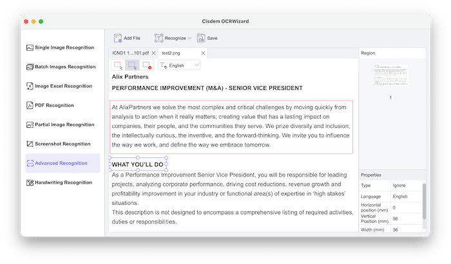Viewport: 451px width, 264px height.
Task: Expand the Recognize dropdown arrow
Action: pos(190,39)
